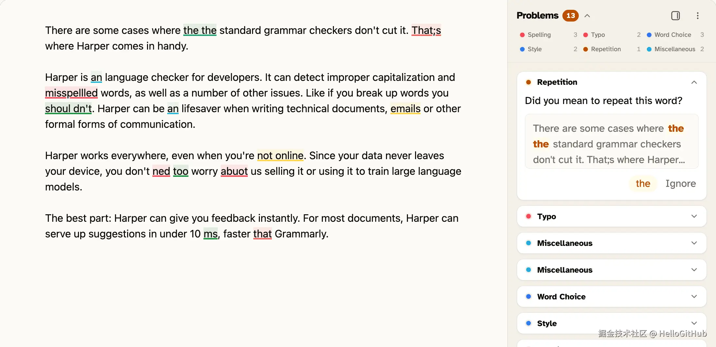Click the highlighted "the the" repetition
The height and width of the screenshot is (347, 716).
(x=200, y=30)
